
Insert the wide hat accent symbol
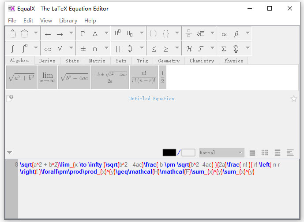tap(25, 33)
